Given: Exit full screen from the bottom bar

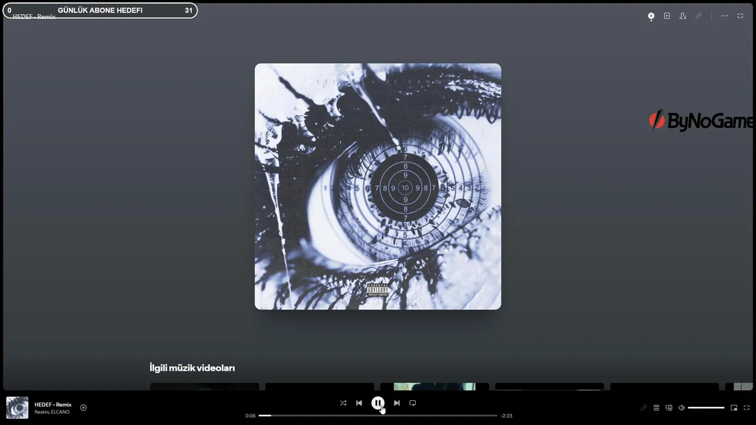Looking at the screenshot, I should 747,408.
